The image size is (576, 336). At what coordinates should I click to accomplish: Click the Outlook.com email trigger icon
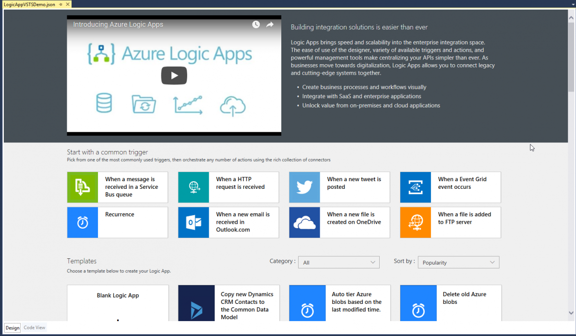coord(193,222)
